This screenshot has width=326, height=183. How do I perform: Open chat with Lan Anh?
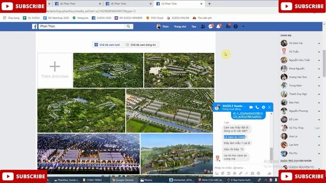[x=301, y=145]
